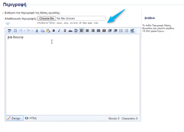Screen dimensions: 184x132
Task: Click the Copy icon in toolbar
Action: coord(42,31)
